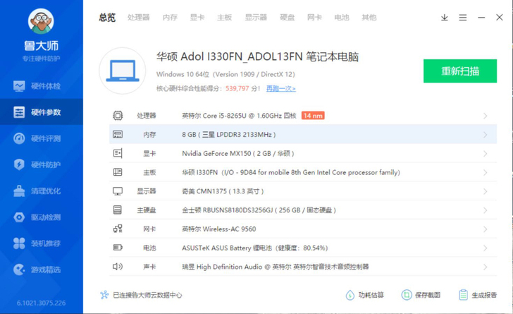Image resolution: width=513 pixels, height=314 pixels.
Task: Click the green 重新扫描 button
Action: [x=460, y=71]
